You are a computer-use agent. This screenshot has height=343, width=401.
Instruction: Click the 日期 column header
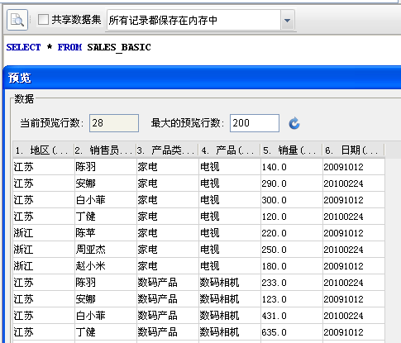click(353, 150)
